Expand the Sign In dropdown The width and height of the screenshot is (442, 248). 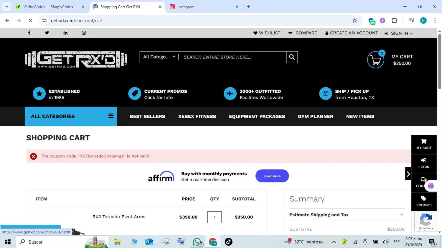(398, 33)
